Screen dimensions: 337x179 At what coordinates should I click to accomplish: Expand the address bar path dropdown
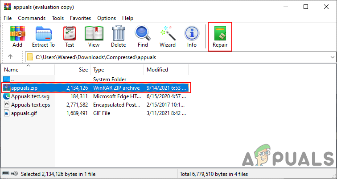tap(332, 57)
